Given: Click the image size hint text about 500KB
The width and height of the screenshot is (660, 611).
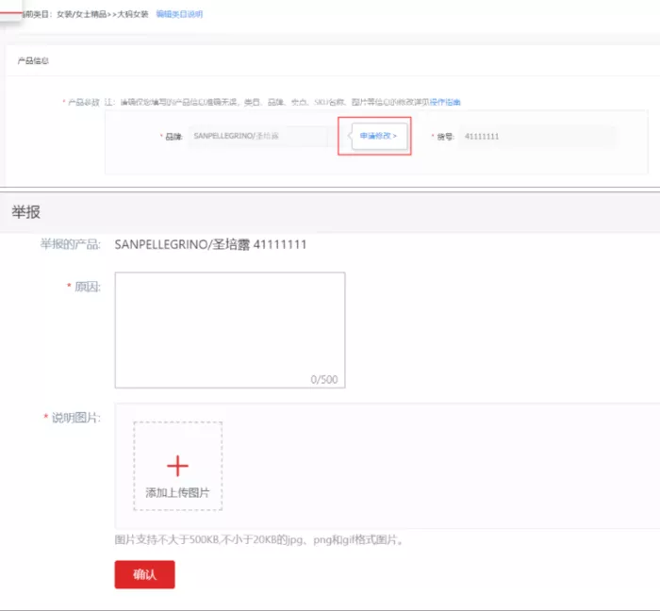Looking at the screenshot, I should pos(259,539).
